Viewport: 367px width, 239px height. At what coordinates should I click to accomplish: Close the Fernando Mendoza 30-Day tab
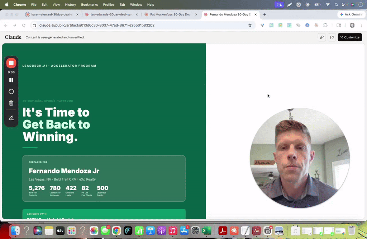coord(256,14)
